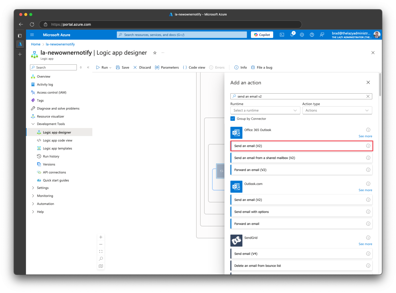Viewport: 396px width, 293px height.
Task: Collapse the Development Tools section
Action: [x=33, y=124]
